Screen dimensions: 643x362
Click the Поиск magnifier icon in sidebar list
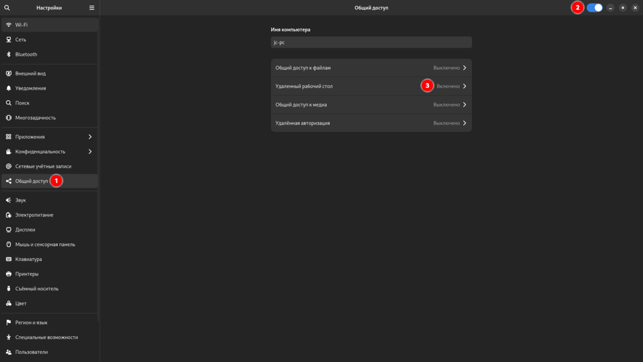[9, 103]
